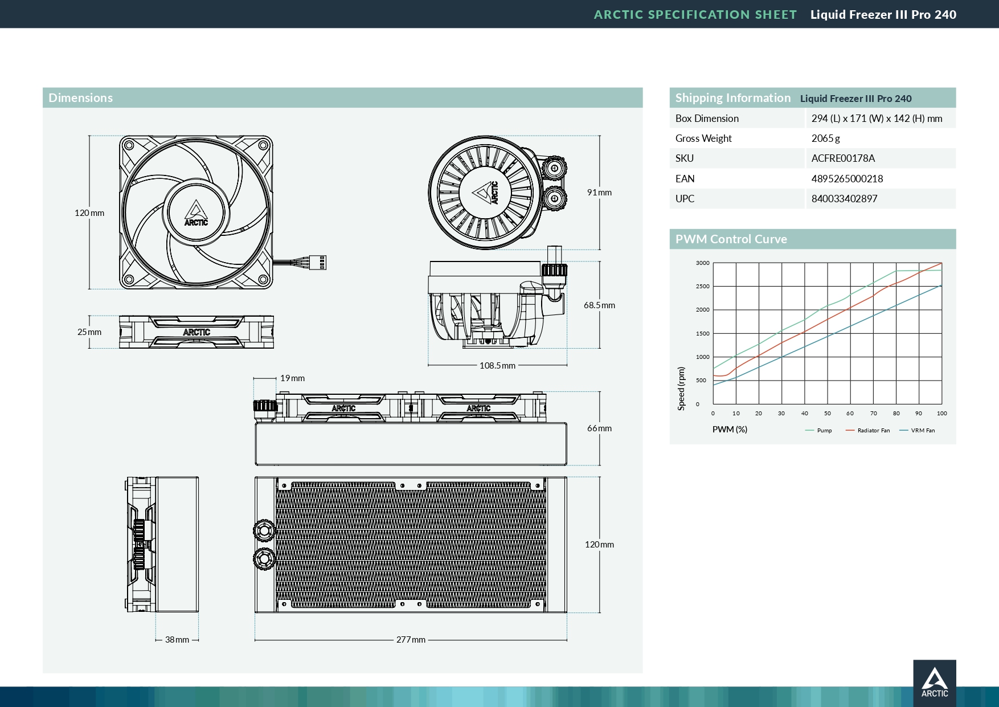Click the ARCTIC logo on pump top
The height and width of the screenshot is (707, 999).
(486, 193)
